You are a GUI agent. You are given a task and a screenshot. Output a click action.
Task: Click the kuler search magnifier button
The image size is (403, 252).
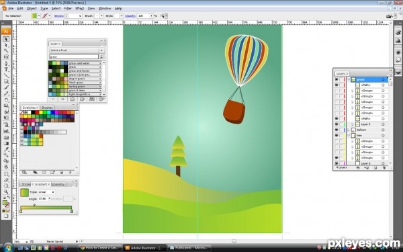pos(102,57)
